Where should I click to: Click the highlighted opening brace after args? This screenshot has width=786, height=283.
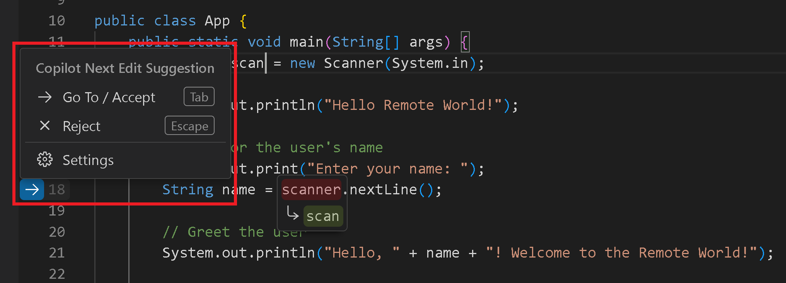(x=465, y=42)
